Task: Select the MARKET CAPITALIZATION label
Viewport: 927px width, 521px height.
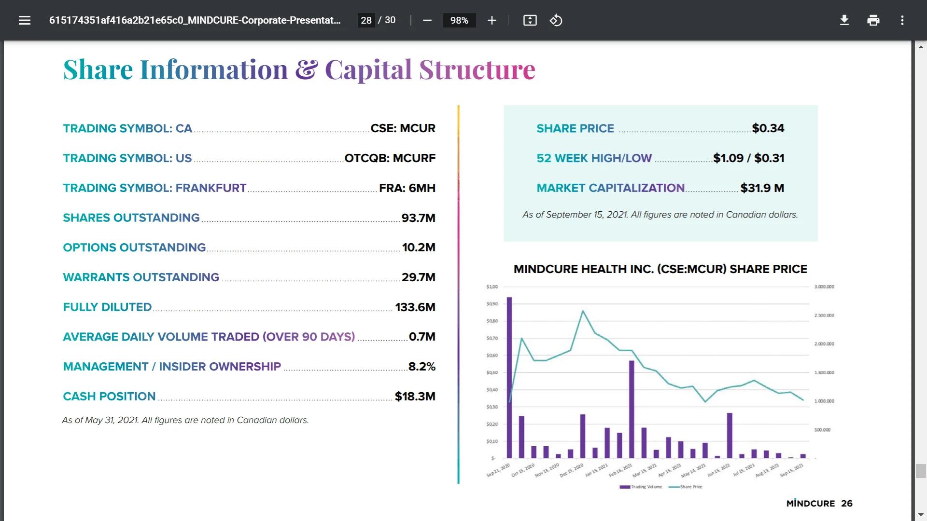Action: [x=610, y=188]
